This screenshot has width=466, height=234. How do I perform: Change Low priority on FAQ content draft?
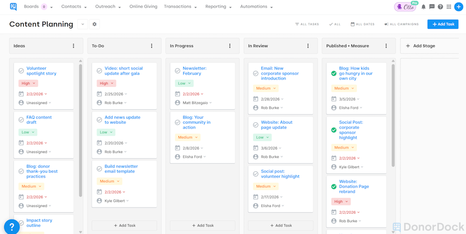28,133
